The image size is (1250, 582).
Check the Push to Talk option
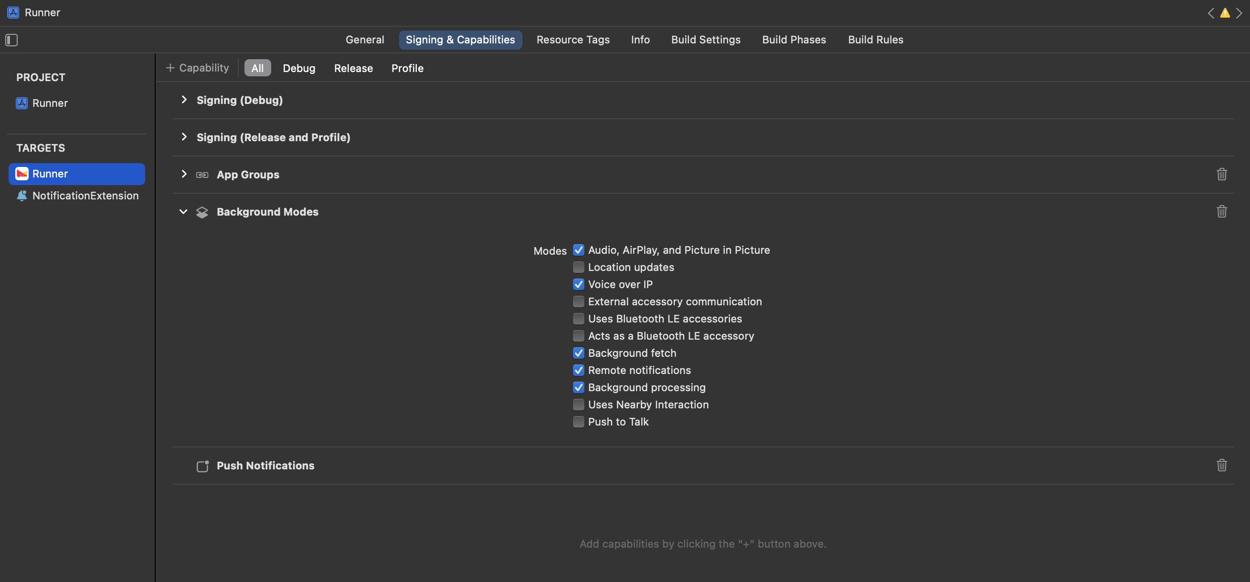578,421
